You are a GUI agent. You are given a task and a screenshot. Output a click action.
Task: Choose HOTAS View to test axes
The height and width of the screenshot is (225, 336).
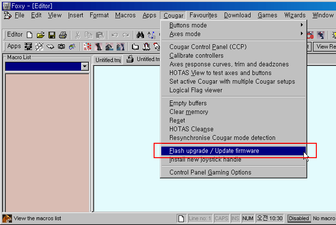[x=234, y=73]
